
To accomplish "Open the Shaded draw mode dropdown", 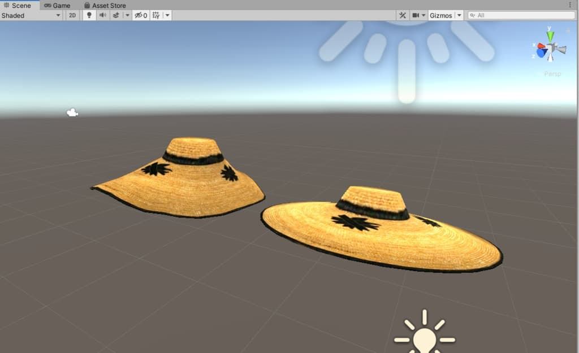I will [x=32, y=15].
